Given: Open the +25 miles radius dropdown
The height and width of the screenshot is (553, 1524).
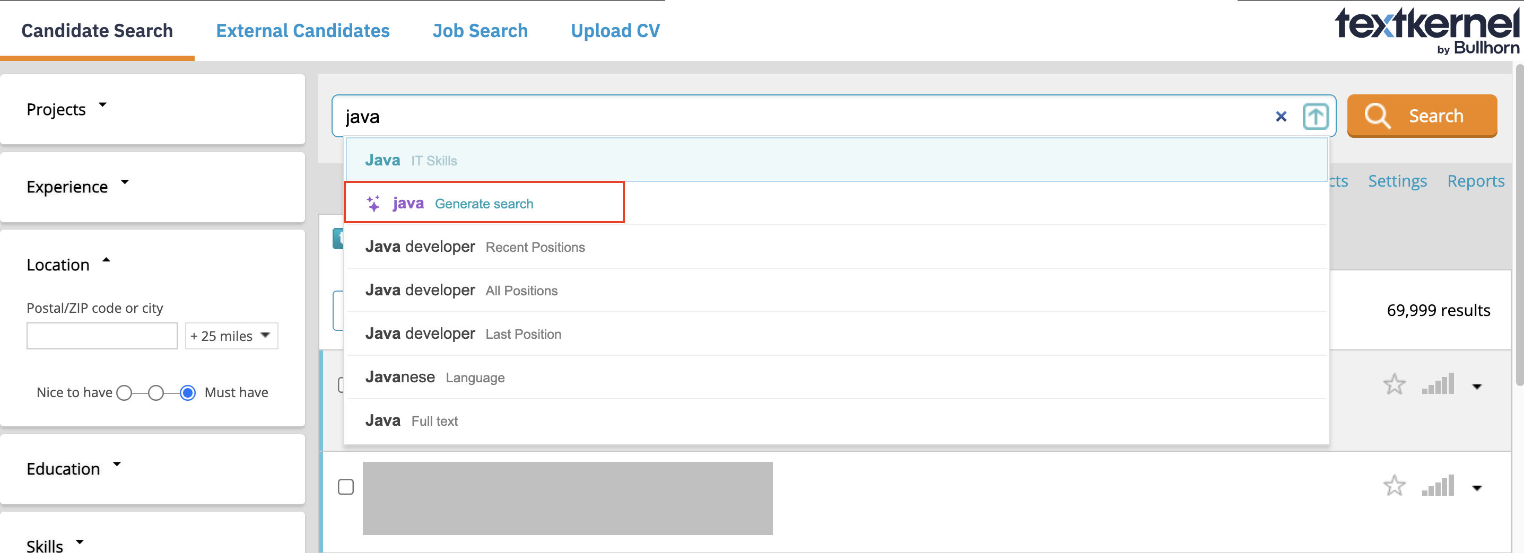Looking at the screenshot, I should (231, 335).
